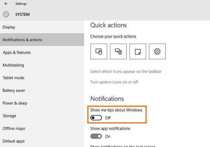The height and width of the screenshot is (147, 210).
Task: Click the Notifications heading
Action: tap(107, 99)
